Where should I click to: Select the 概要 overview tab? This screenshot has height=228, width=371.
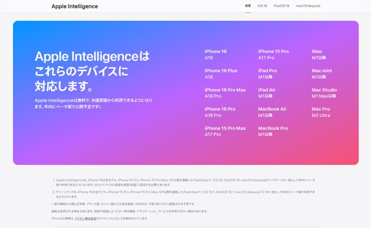(x=248, y=6)
